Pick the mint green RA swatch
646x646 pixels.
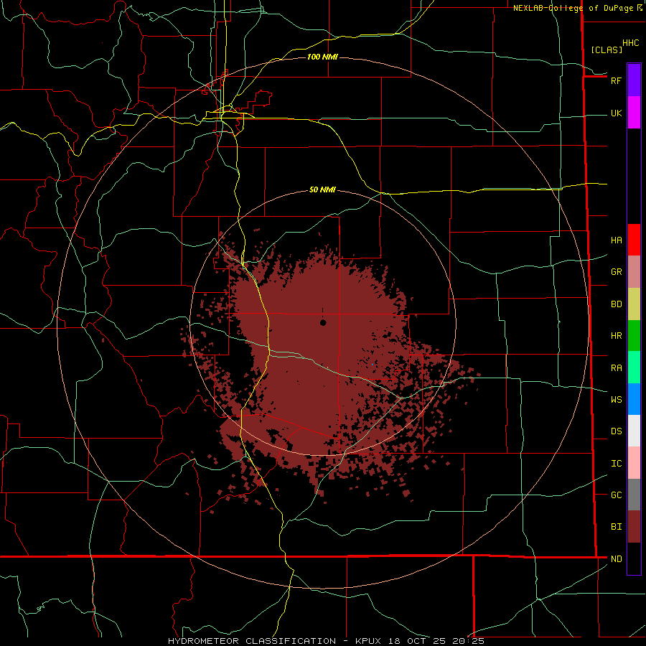click(x=634, y=368)
